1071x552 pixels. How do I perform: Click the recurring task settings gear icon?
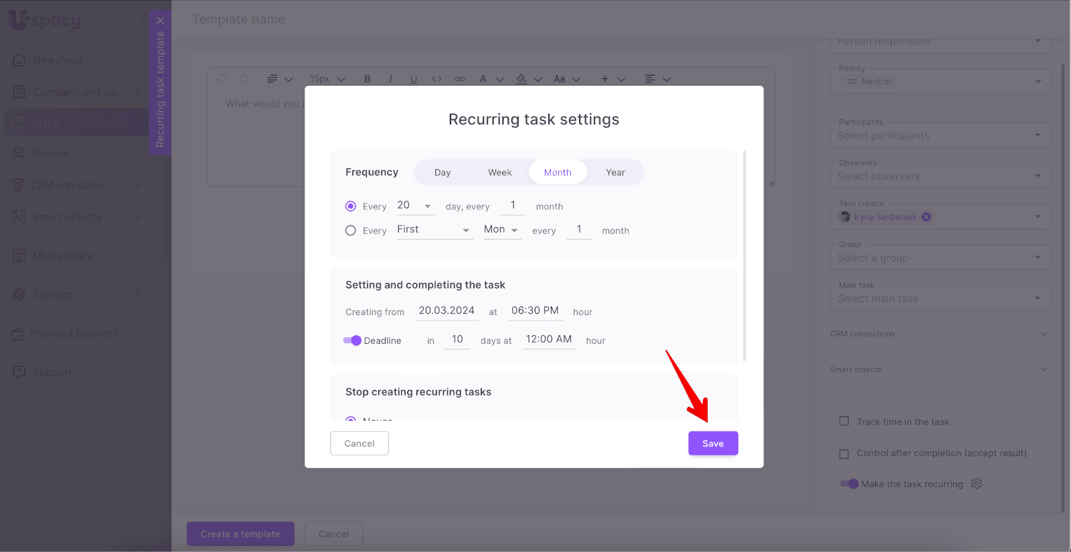pos(977,484)
